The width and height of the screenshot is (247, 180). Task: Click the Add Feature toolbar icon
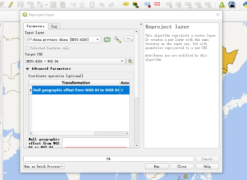pyautogui.click(x=30, y=5)
